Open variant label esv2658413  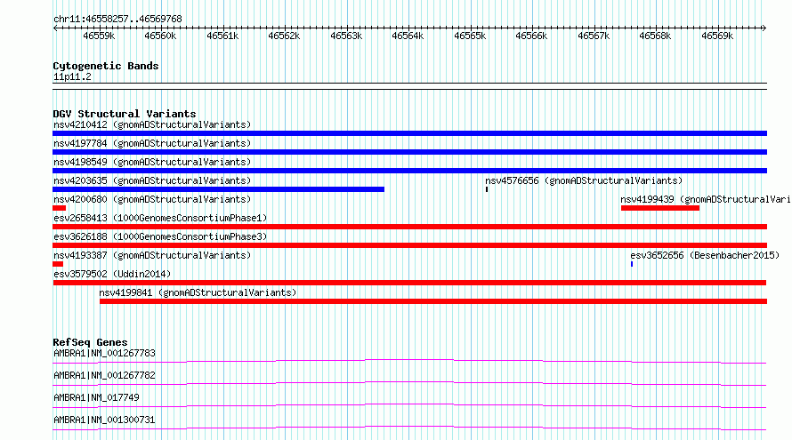pos(160,218)
